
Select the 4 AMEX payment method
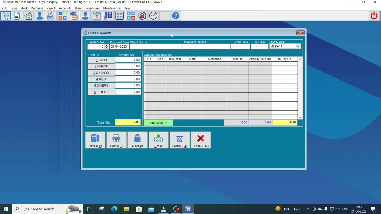click(101, 79)
